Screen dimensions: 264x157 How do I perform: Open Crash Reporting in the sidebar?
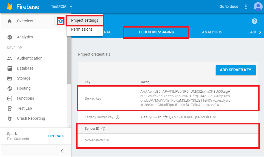(x=31, y=119)
